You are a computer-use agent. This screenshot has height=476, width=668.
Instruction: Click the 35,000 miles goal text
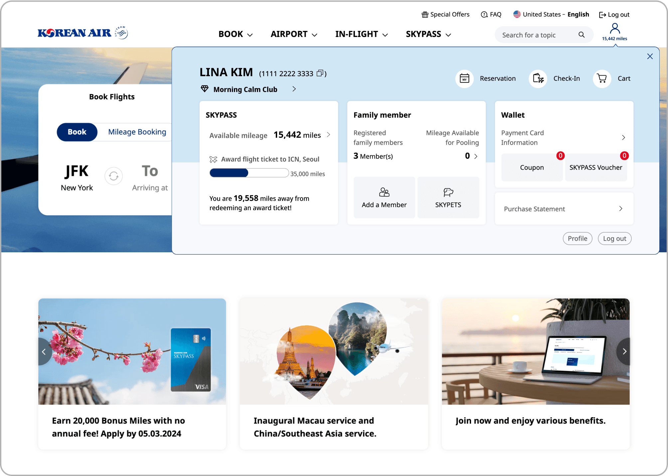[x=308, y=174]
